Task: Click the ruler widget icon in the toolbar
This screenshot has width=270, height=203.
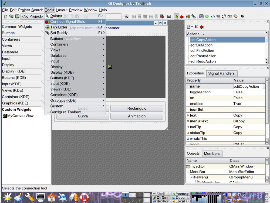Action: coord(230,17)
